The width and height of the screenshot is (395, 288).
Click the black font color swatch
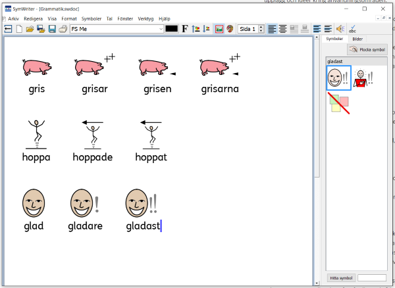pyautogui.click(x=172, y=29)
